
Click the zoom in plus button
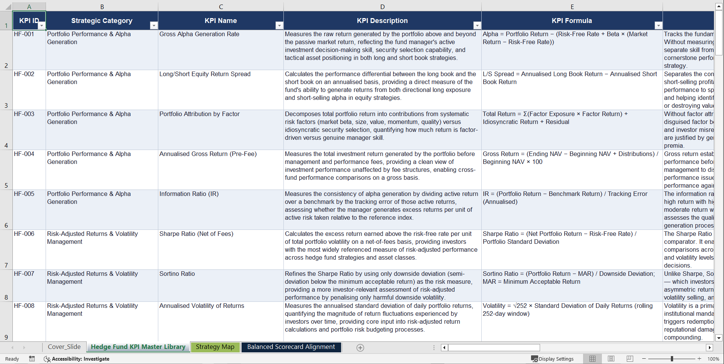700,359
